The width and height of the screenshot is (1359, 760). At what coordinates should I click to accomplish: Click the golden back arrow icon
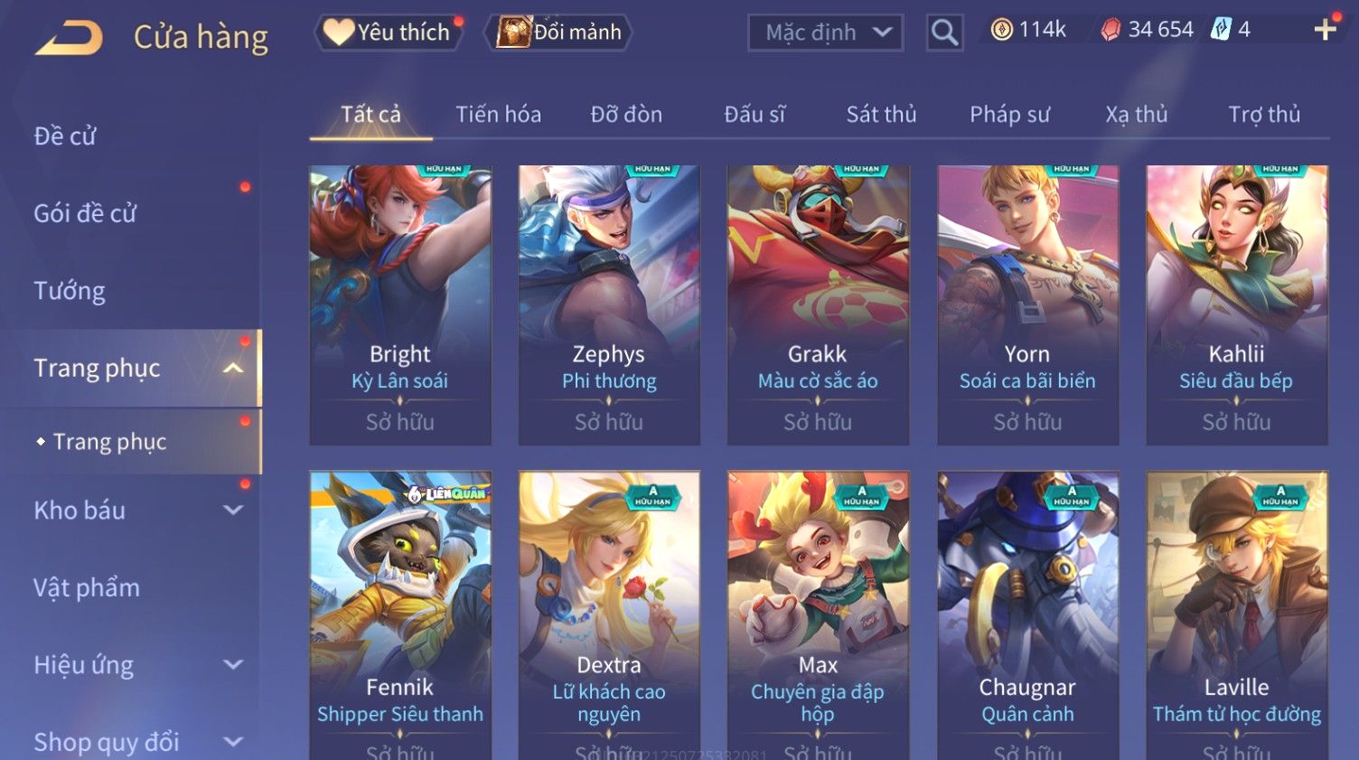pyautogui.click(x=69, y=38)
